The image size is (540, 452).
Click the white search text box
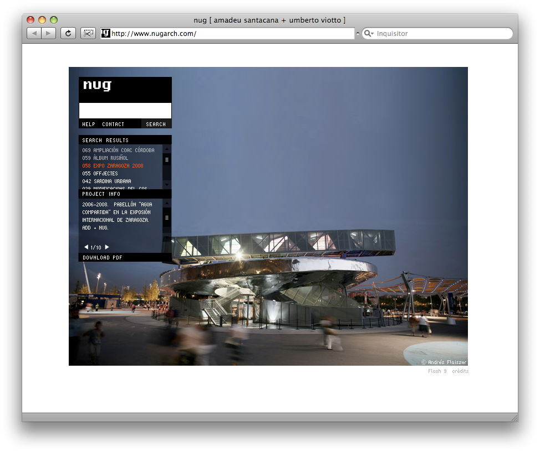pos(125,111)
